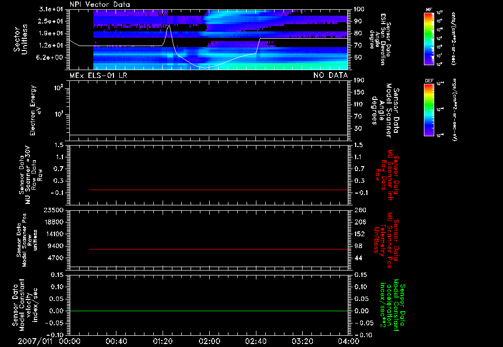Image resolution: width=503 pixels, height=347 pixels.
Task: Click the 'ESH Sun Elevation Angle' label
Action: (x=380, y=39)
